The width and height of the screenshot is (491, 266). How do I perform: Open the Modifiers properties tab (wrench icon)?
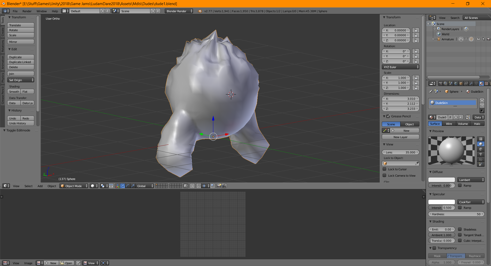coord(471,83)
